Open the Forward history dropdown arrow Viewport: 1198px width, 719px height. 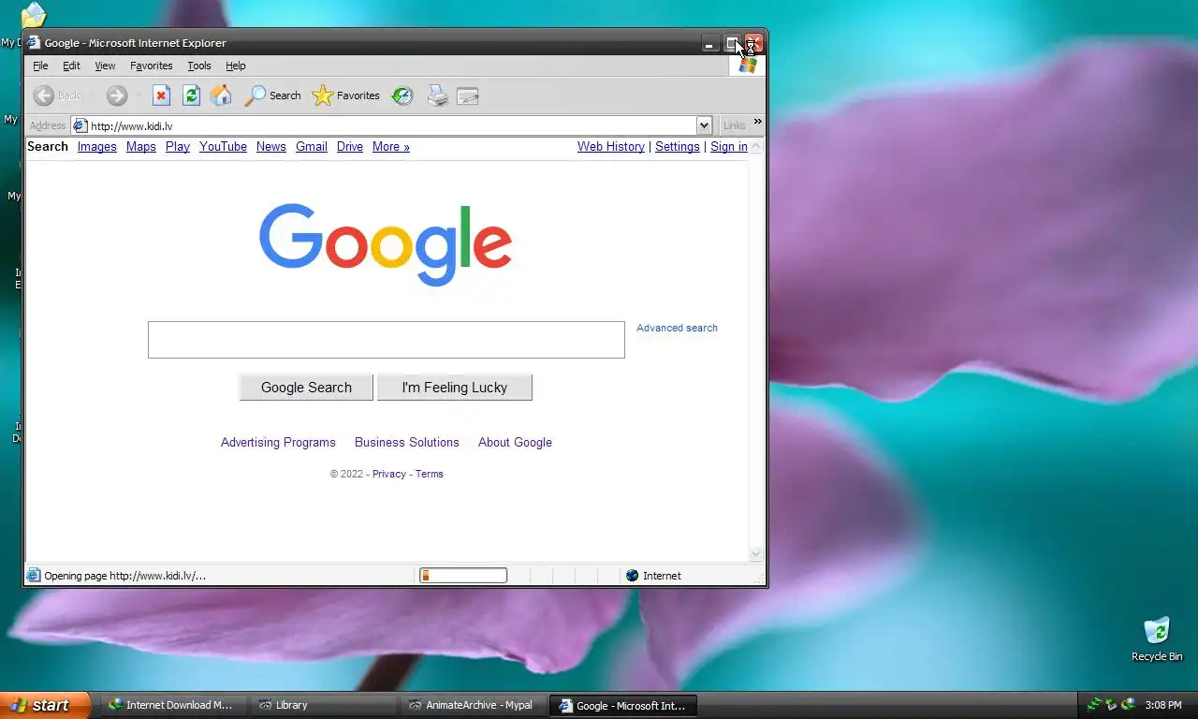pos(139,95)
